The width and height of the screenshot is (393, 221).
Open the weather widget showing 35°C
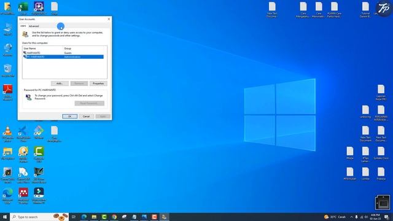335,217
